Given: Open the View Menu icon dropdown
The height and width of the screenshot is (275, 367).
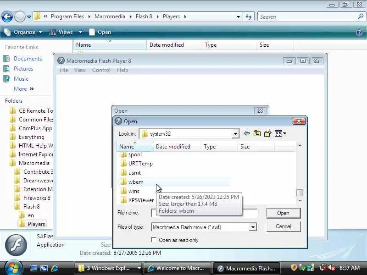Looking at the screenshot, I should [280, 133].
